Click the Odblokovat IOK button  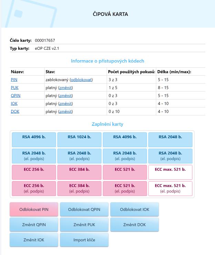pyautogui.click(x=134, y=209)
